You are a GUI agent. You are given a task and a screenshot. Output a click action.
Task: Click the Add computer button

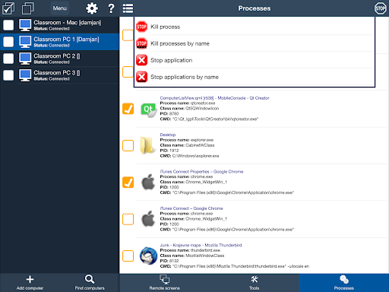[x=30, y=283]
